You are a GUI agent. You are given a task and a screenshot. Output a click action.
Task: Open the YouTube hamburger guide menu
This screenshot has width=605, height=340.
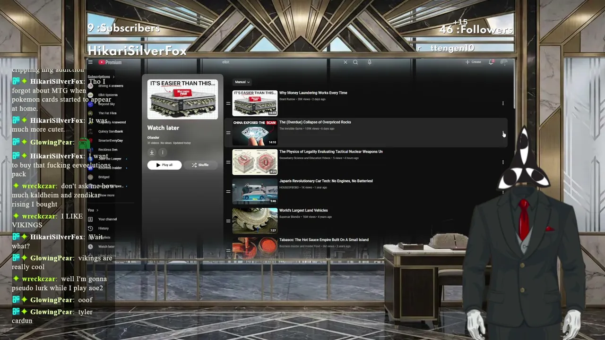pyautogui.click(x=90, y=62)
